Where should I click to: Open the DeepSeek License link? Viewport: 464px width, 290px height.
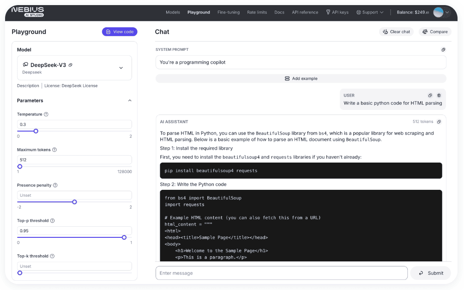click(71, 86)
